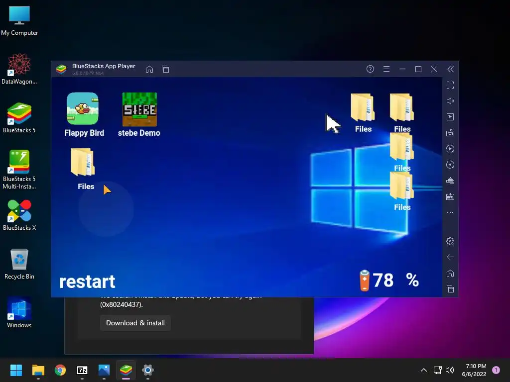Click volume icon in BlueStacks sidebar
Viewport: 510px width, 382px height.
pos(450,101)
